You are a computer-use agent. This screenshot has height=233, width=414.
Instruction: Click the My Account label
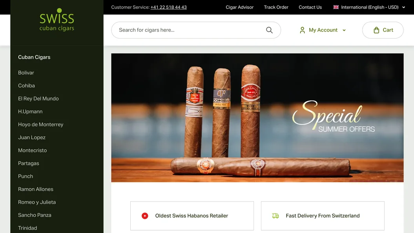click(x=323, y=30)
